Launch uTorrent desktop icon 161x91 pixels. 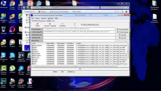(12, 69)
